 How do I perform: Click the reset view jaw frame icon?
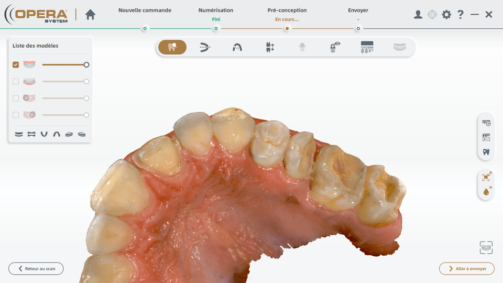(486, 247)
